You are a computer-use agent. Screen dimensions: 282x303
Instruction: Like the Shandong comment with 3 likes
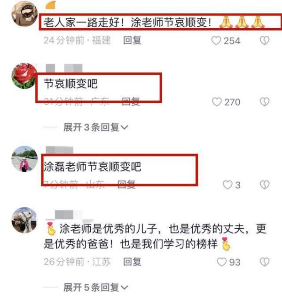(227, 185)
